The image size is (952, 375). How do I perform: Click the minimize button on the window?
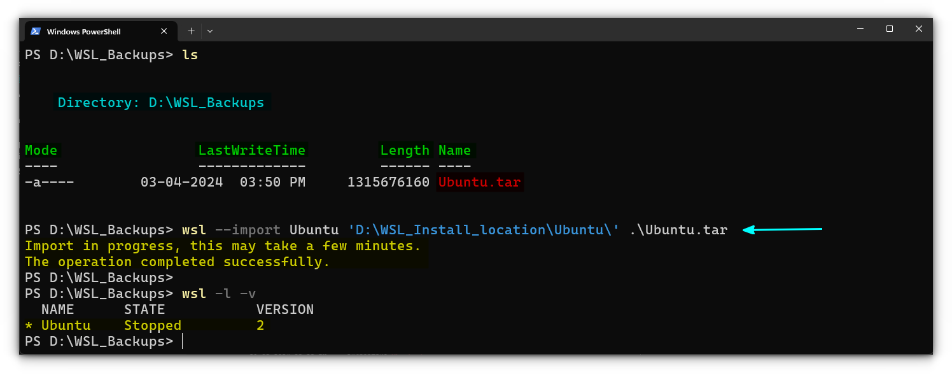coord(860,29)
